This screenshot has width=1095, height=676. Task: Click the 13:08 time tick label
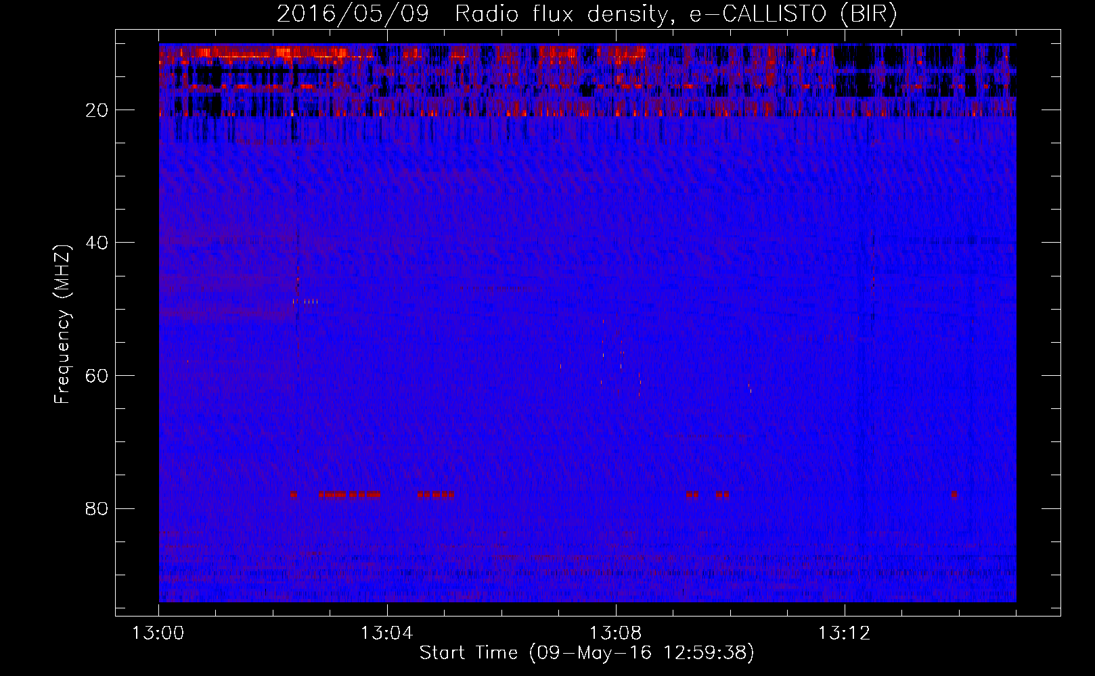[x=616, y=633]
